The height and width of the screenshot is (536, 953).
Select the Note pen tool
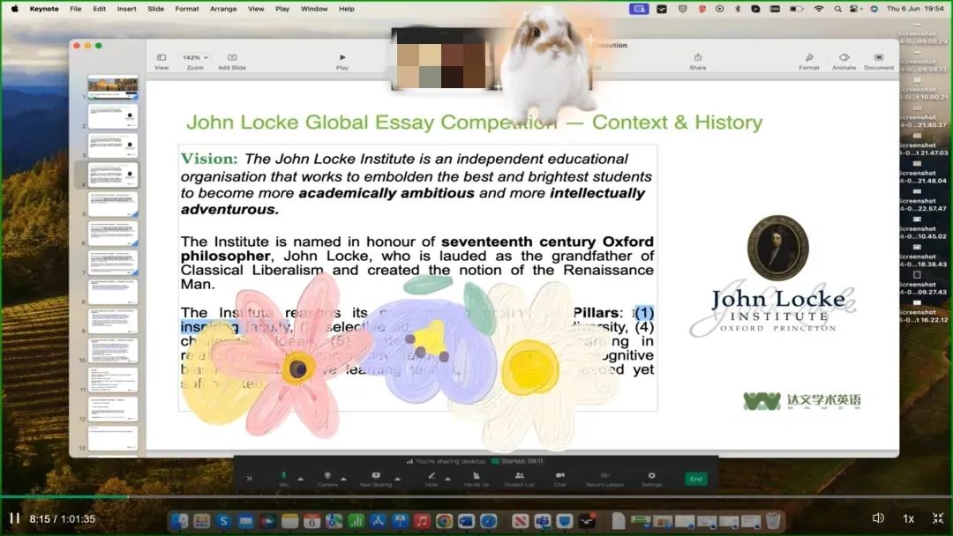tap(431, 479)
